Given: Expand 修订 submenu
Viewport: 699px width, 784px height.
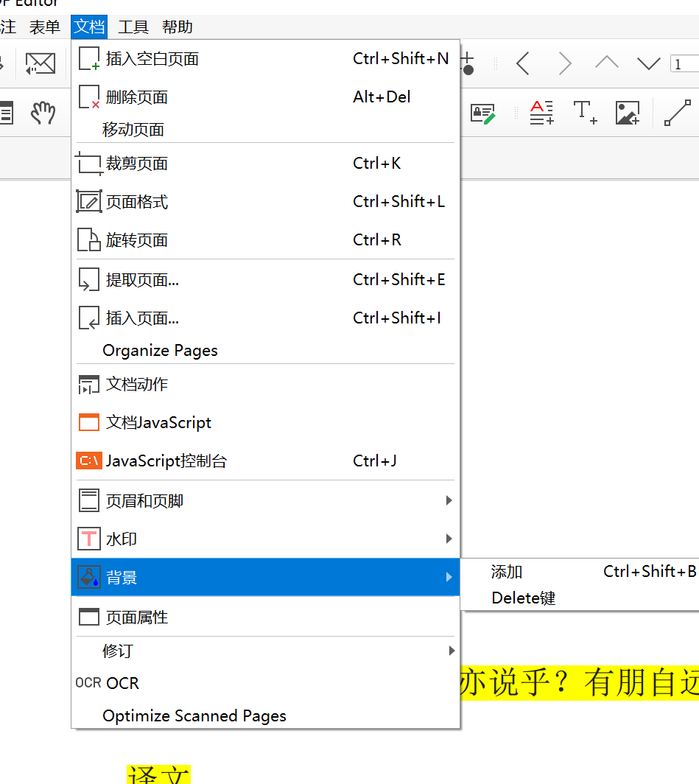Looking at the screenshot, I should point(265,651).
